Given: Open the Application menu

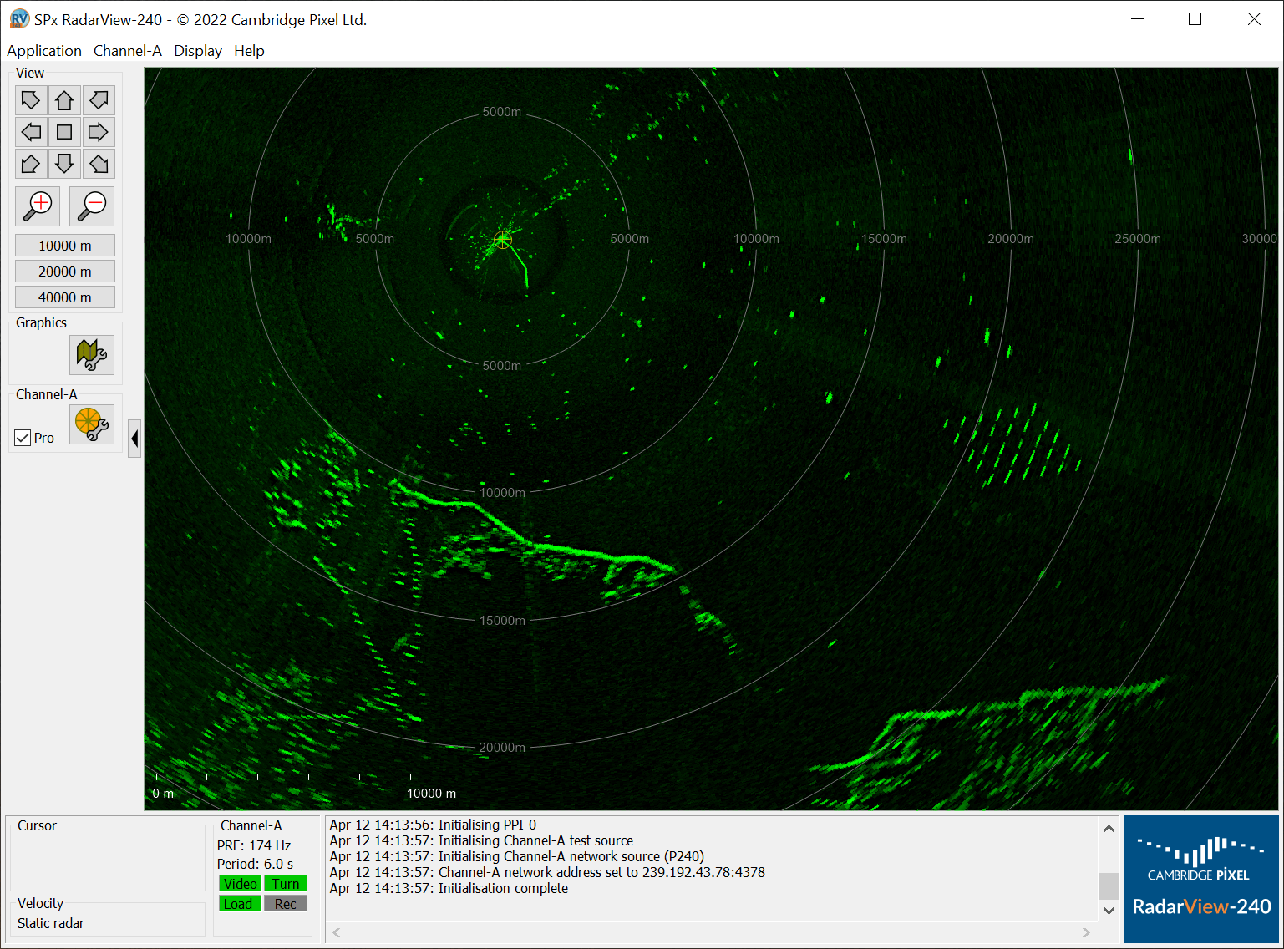Looking at the screenshot, I should click(x=44, y=51).
